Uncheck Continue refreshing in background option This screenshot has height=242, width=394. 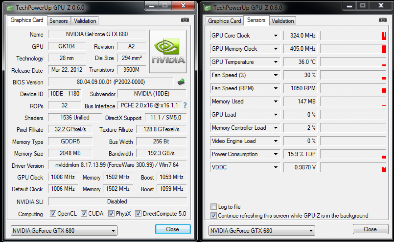tap(213, 216)
